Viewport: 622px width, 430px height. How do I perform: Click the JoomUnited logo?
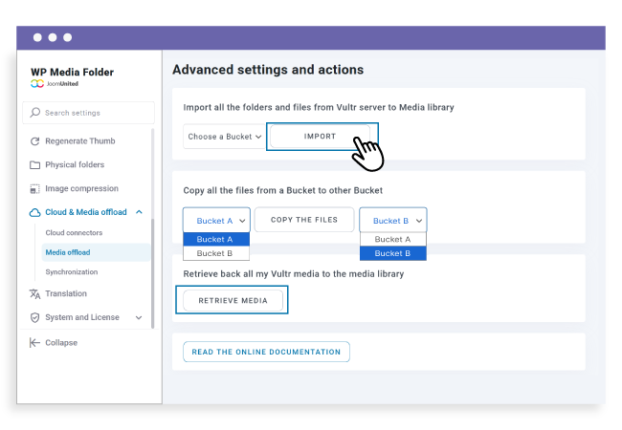pyautogui.click(x=55, y=83)
